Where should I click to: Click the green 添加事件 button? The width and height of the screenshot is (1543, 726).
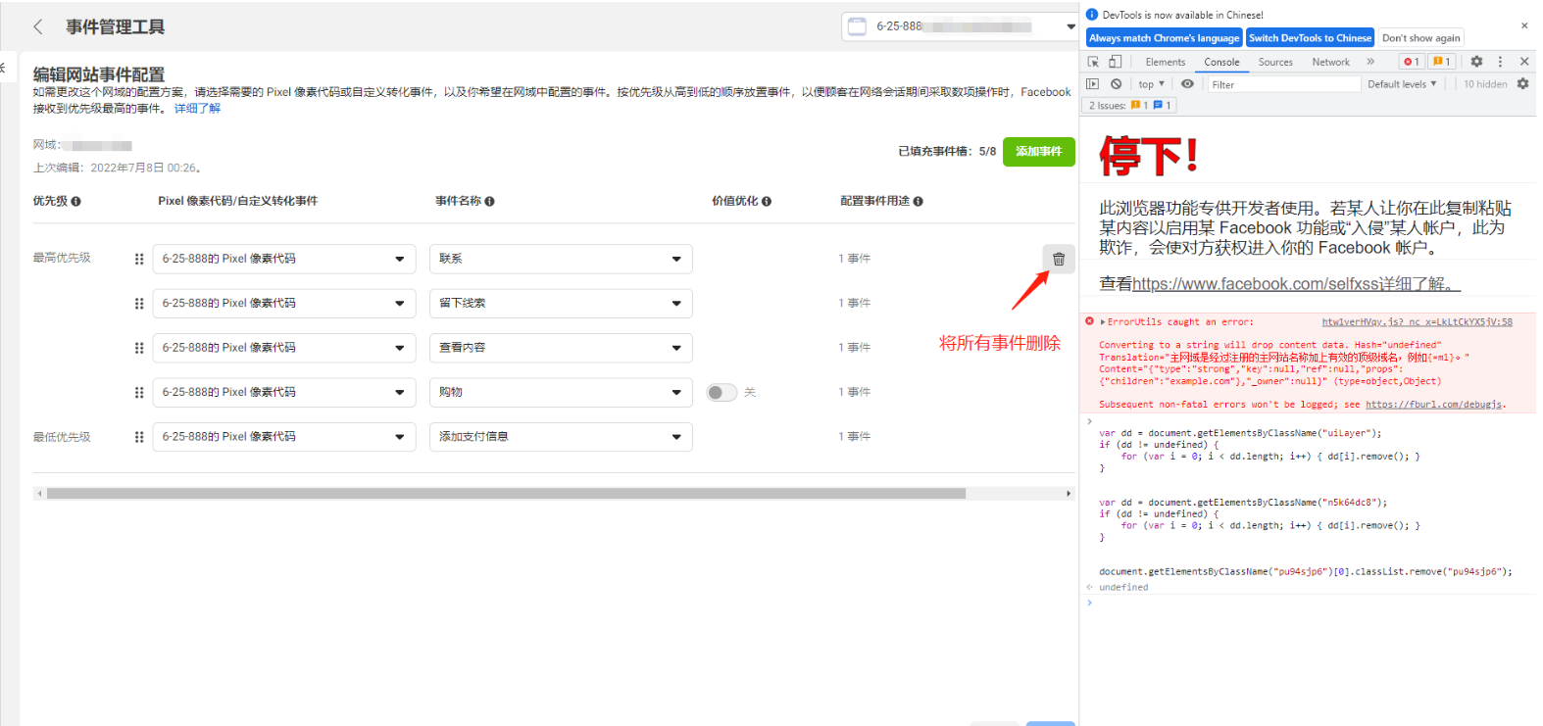(1038, 152)
